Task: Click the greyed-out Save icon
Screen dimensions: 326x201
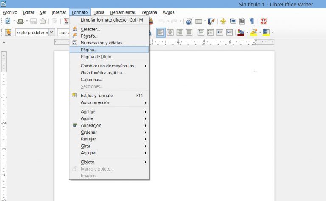Action: tap(33, 21)
